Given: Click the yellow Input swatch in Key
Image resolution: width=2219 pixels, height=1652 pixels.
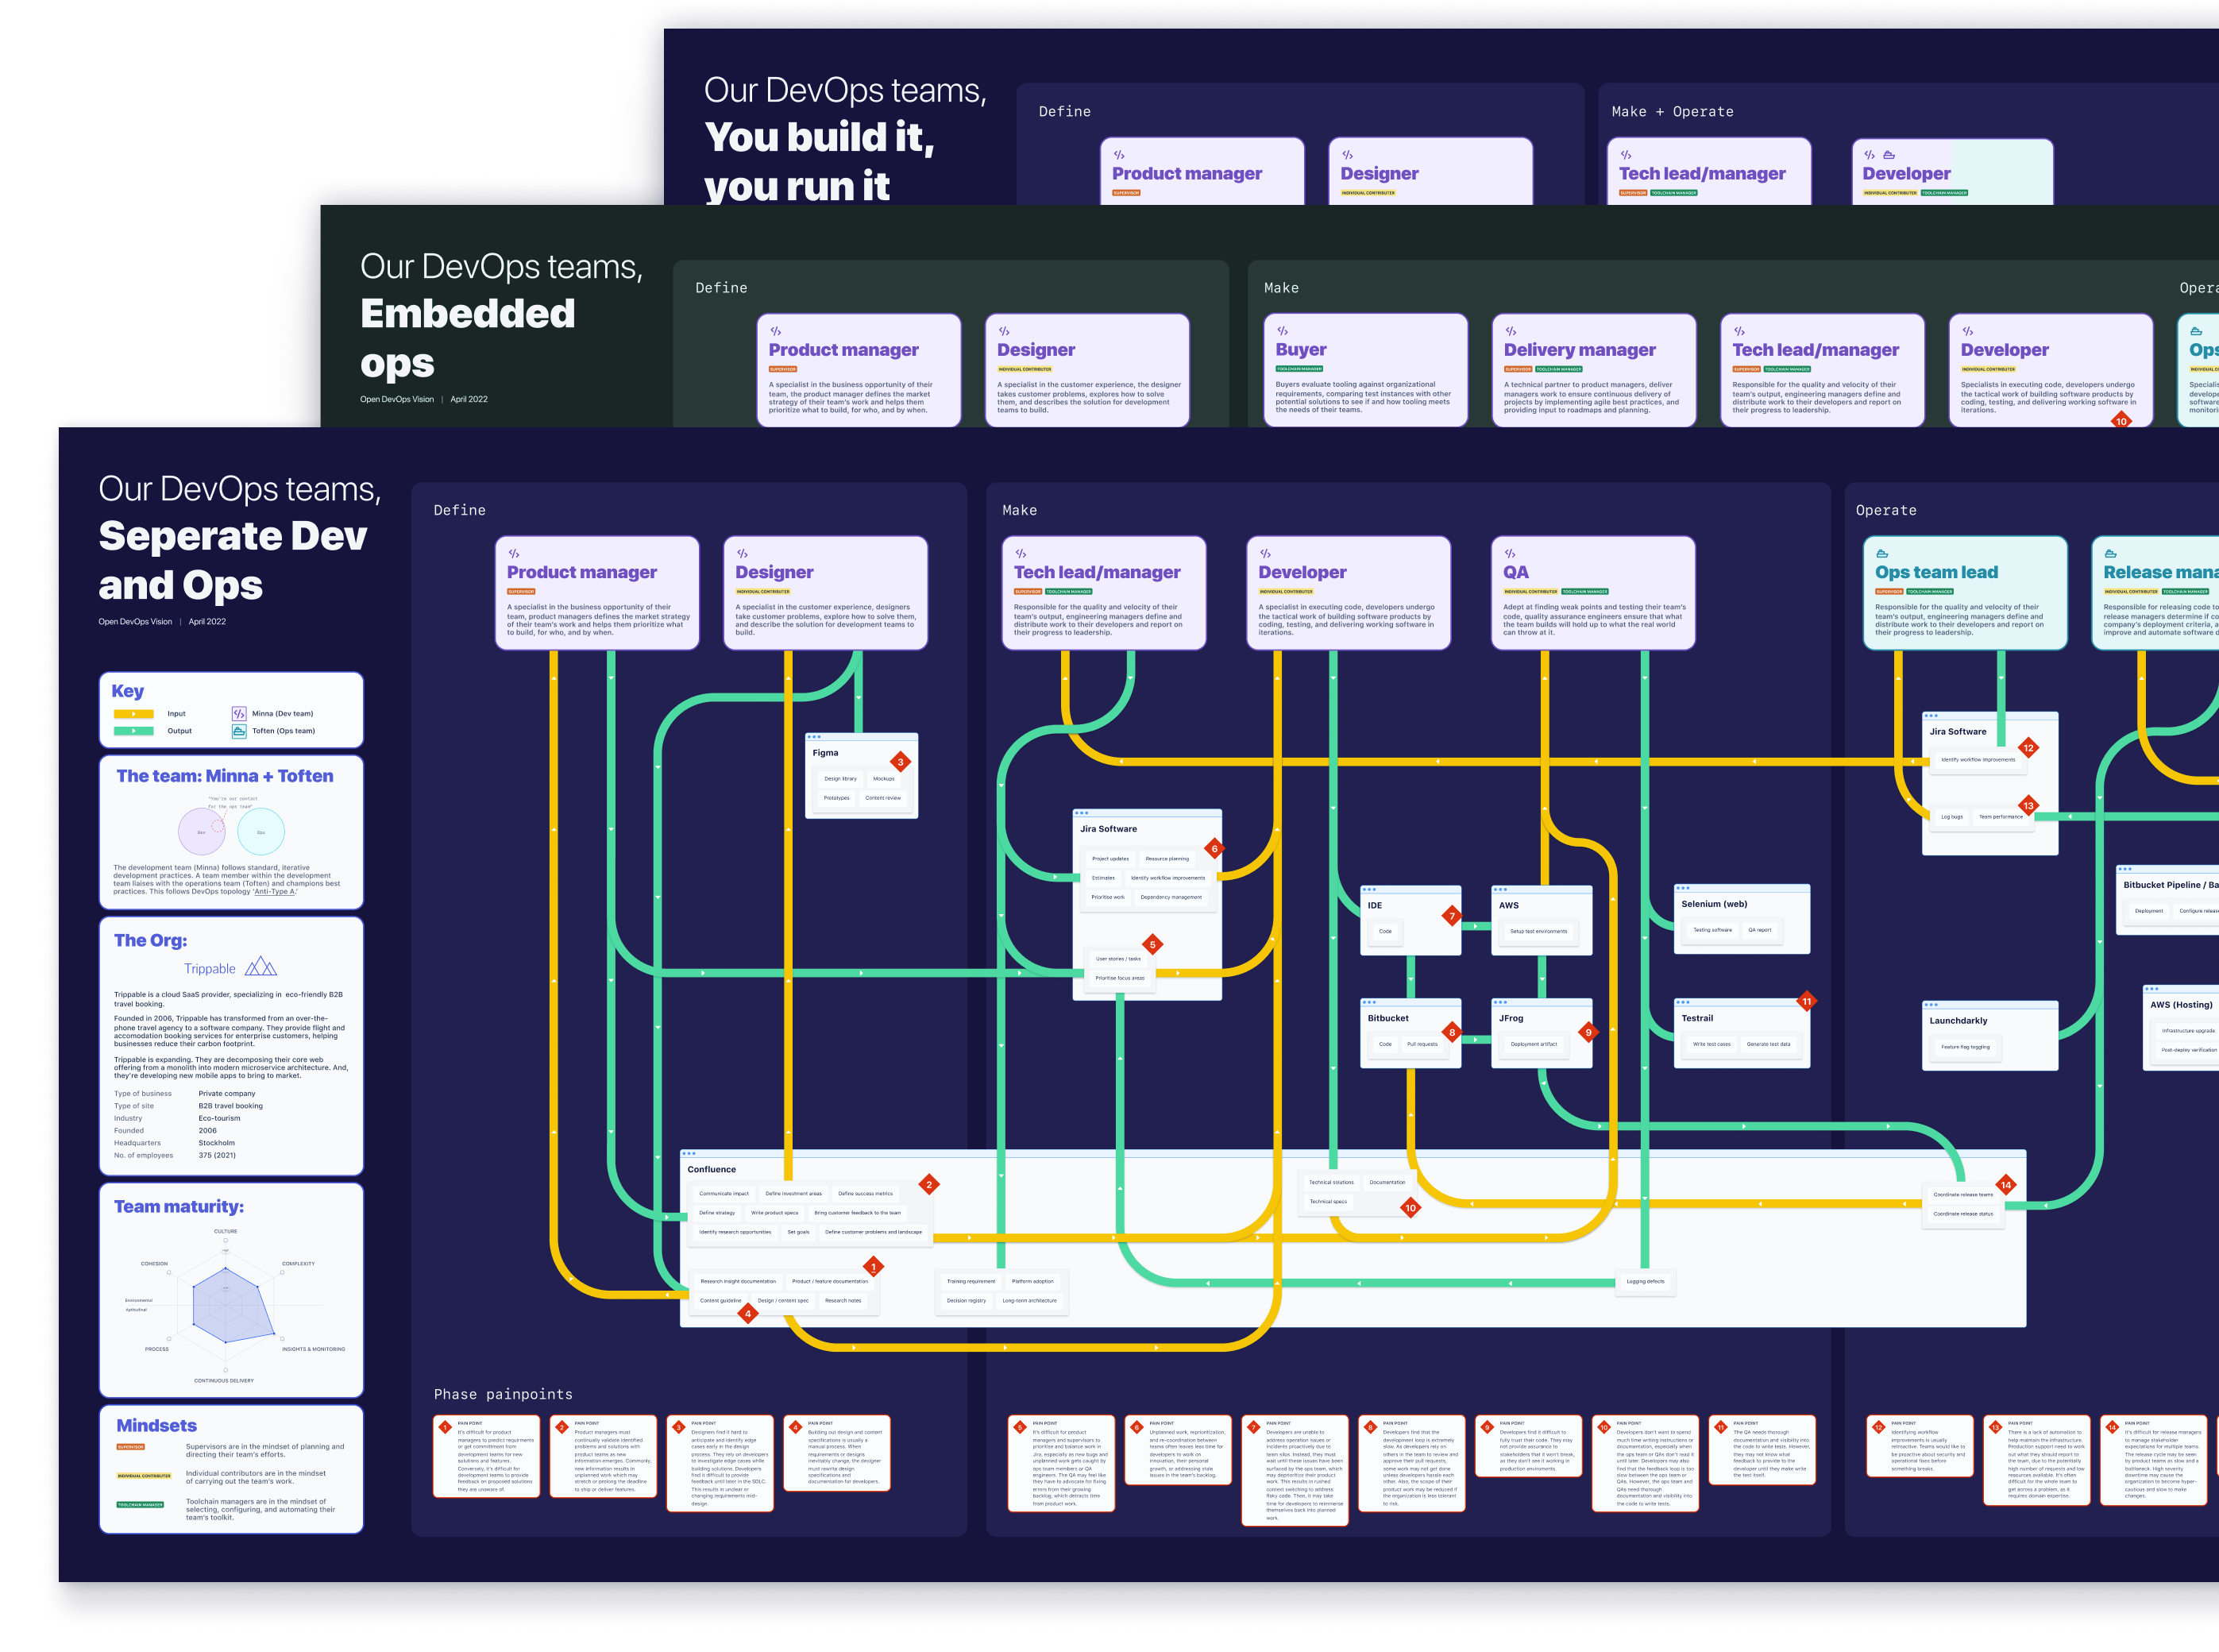Looking at the screenshot, I should point(133,714).
